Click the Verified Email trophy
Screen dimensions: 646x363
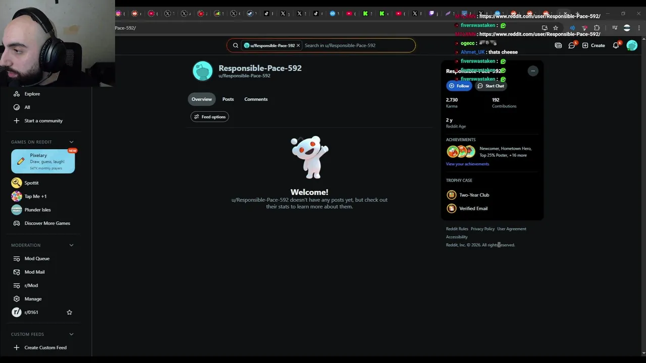click(467, 208)
